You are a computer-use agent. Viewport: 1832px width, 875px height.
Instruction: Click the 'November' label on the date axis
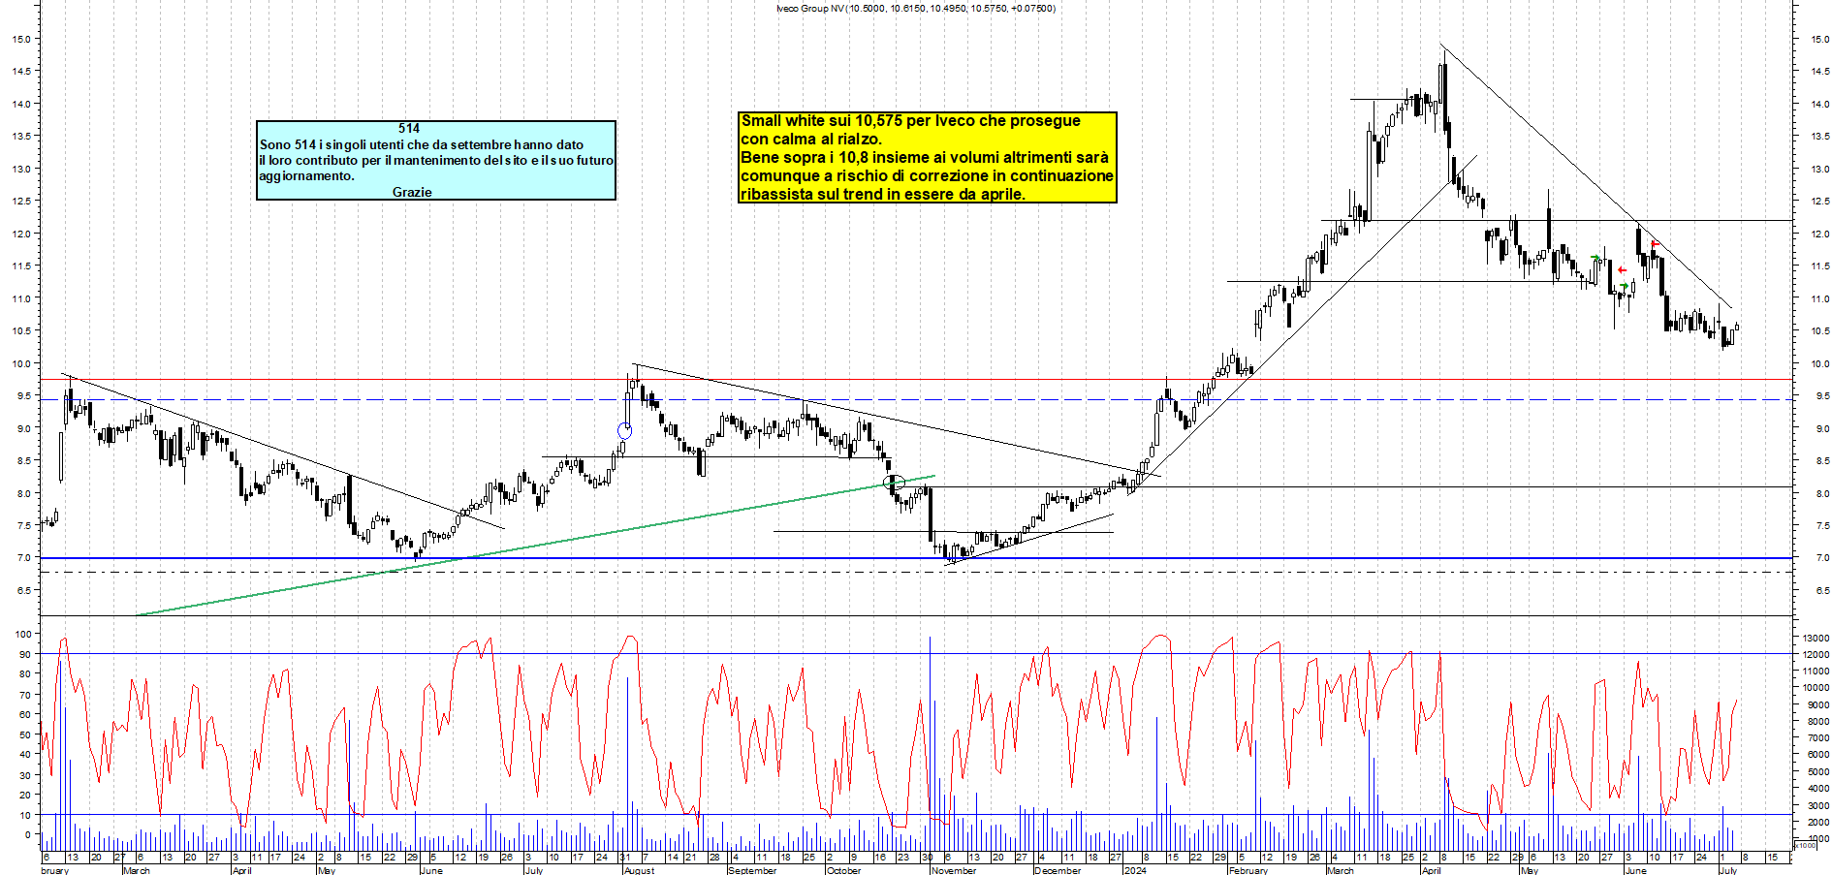coord(954,870)
